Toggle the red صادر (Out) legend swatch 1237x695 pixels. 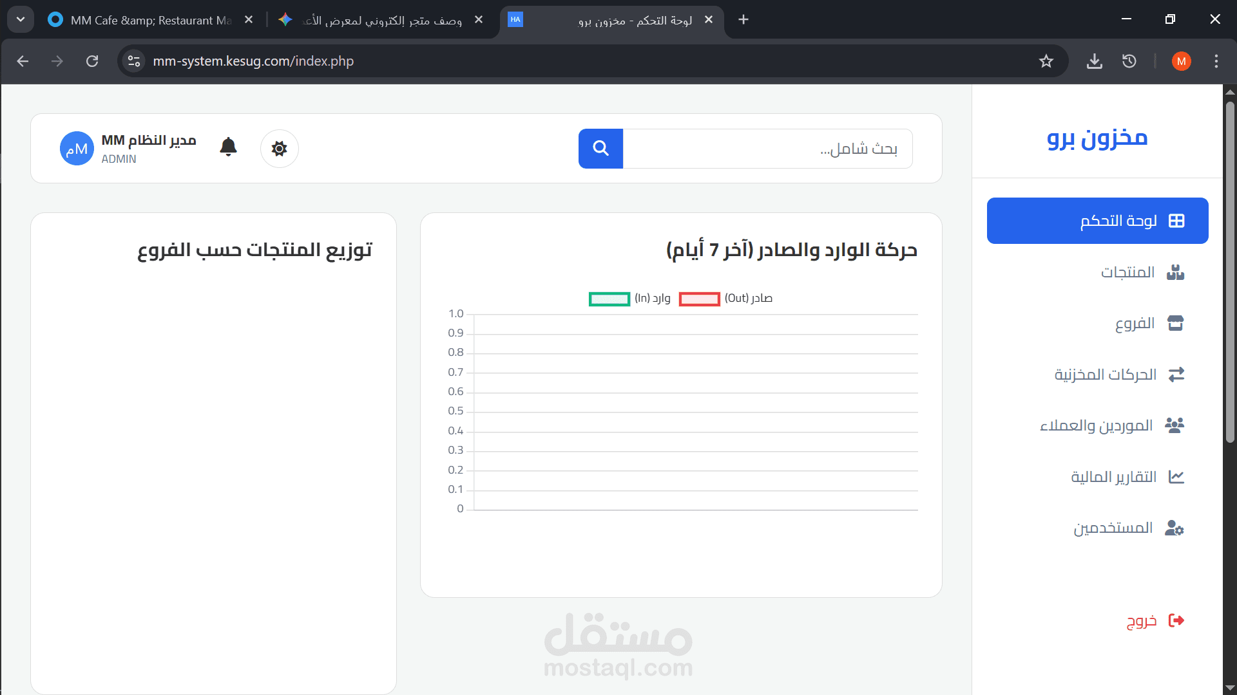point(699,299)
